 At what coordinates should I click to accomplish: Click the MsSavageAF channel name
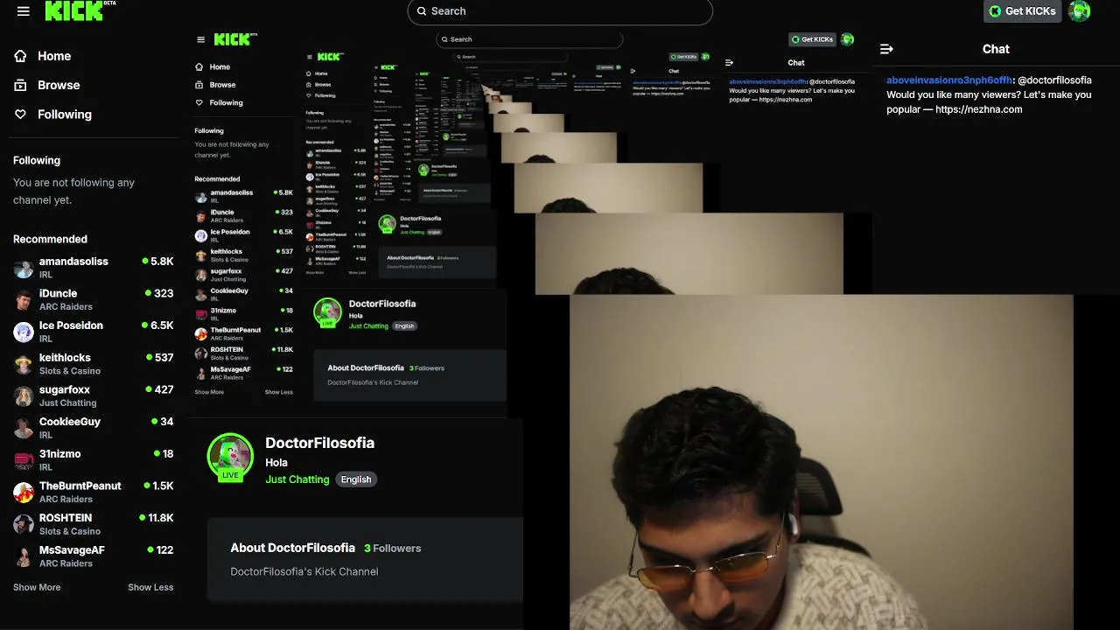(72, 549)
